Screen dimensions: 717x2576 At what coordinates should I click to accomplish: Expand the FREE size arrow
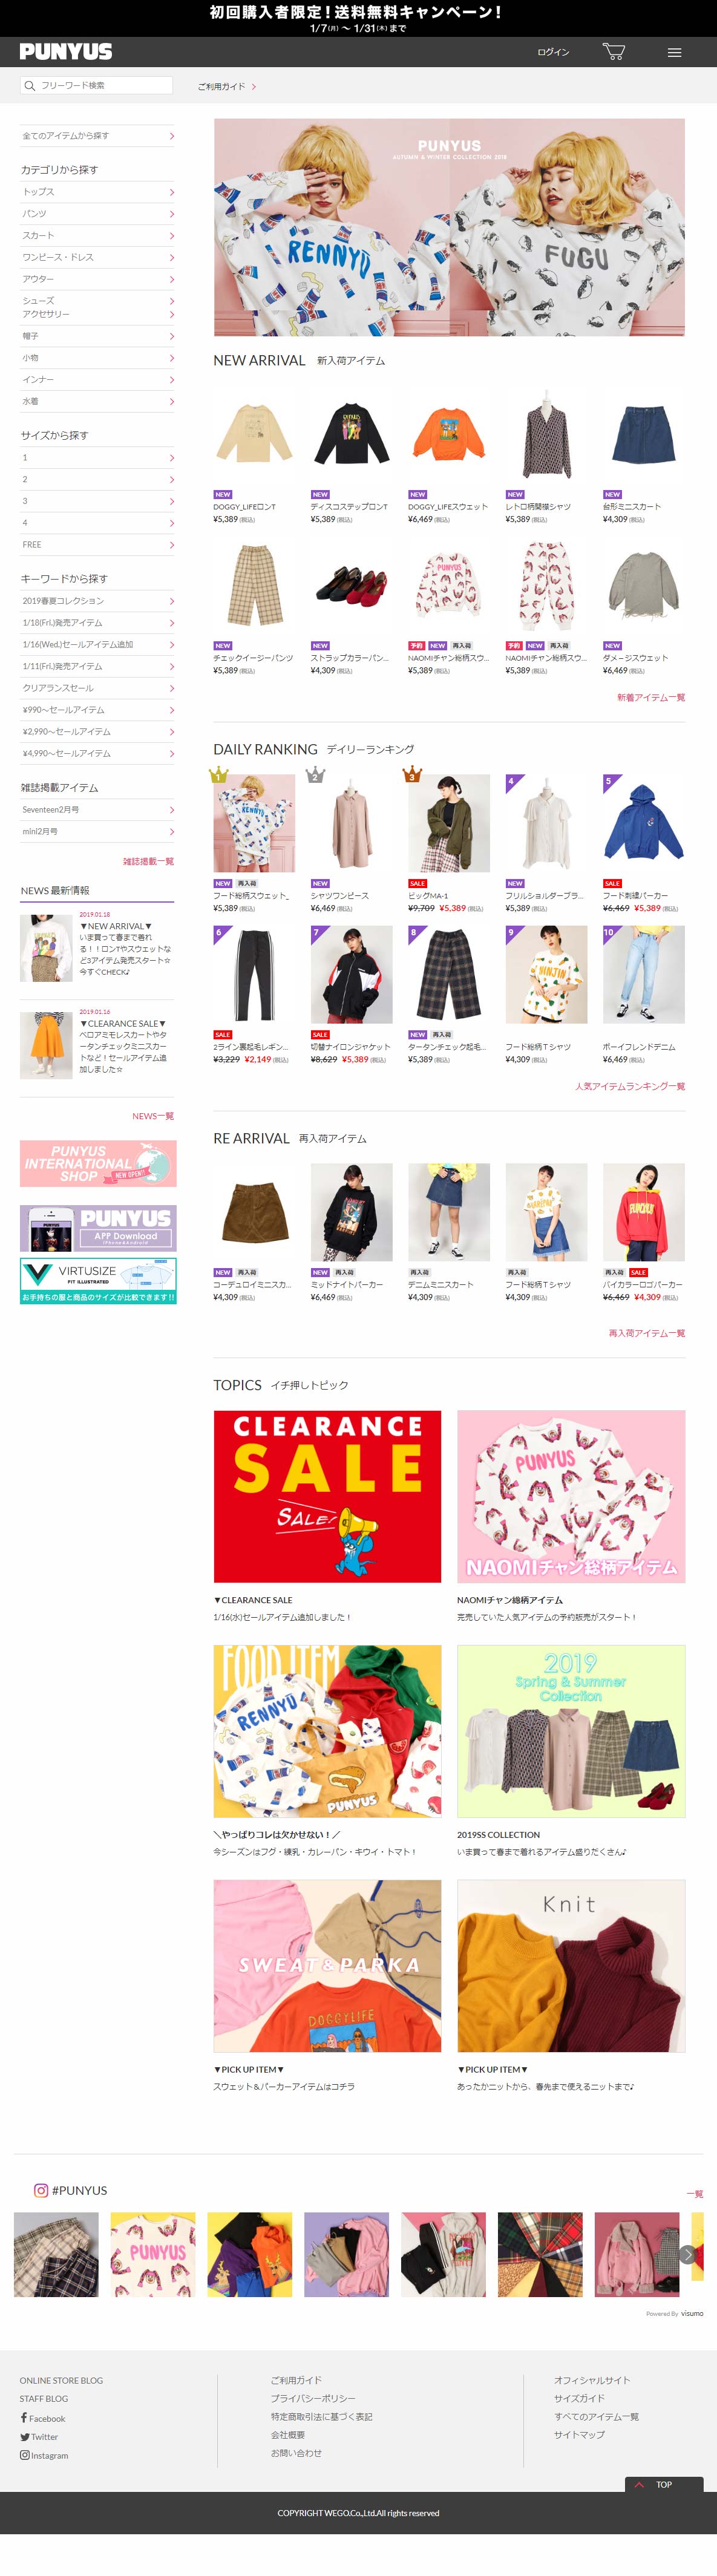point(172,545)
